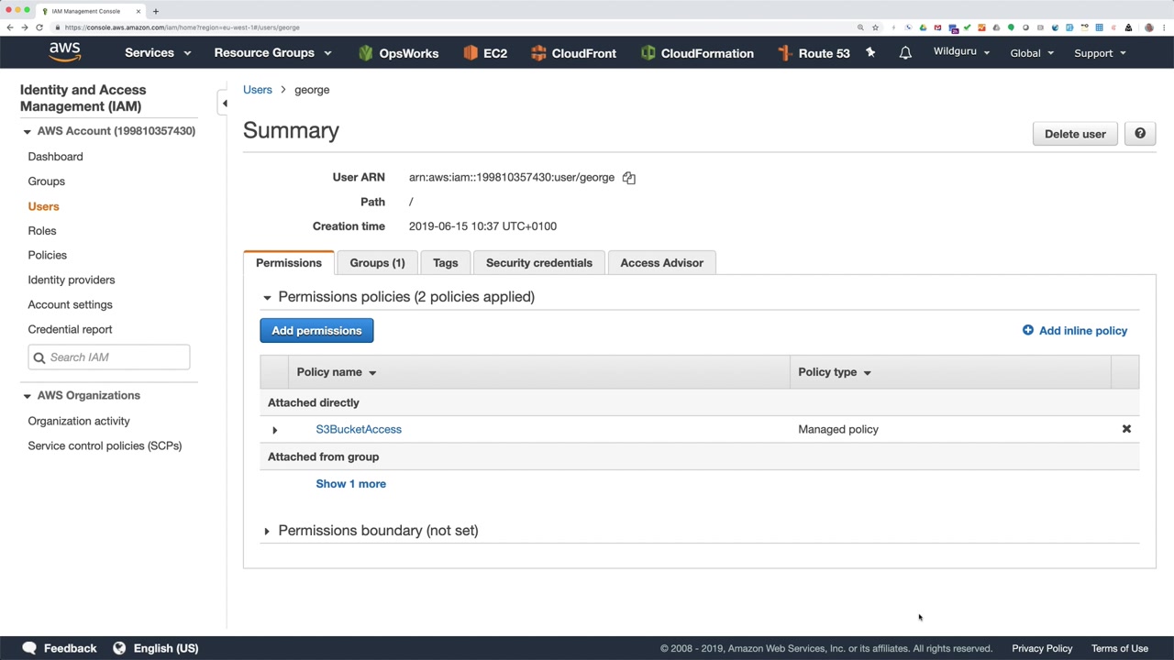Image resolution: width=1174 pixels, height=660 pixels.
Task: Open the Route 53 shortcut
Action: [814, 53]
